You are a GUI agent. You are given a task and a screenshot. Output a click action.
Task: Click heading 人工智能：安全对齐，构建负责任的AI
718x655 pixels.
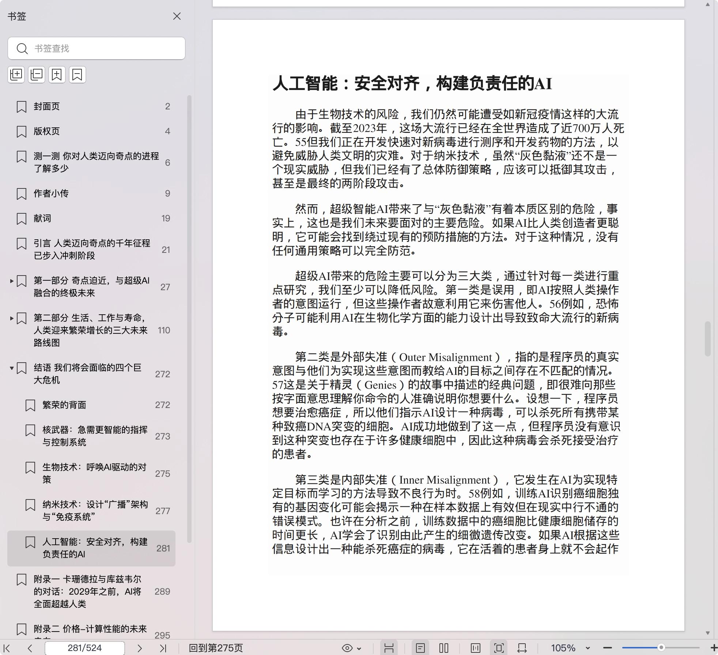point(412,83)
